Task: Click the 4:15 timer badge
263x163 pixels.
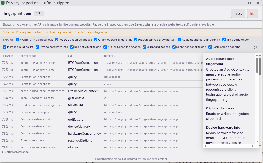Action: click(39, 13)
